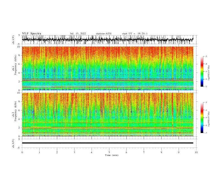Click the ch.1 colorbar 'log(PSD)(V²/Hz)' label
This screenshot has width=221, height=171.
209,73
